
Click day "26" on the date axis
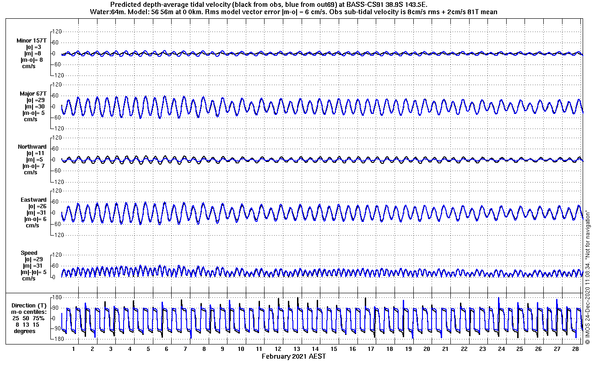tap(538, 349)
